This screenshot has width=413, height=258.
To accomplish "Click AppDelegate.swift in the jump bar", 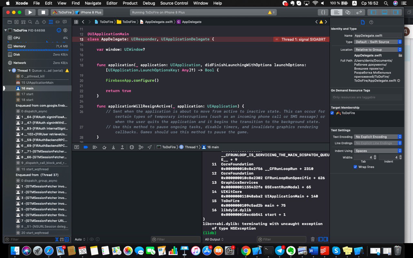I will click(x=156, y=22).
